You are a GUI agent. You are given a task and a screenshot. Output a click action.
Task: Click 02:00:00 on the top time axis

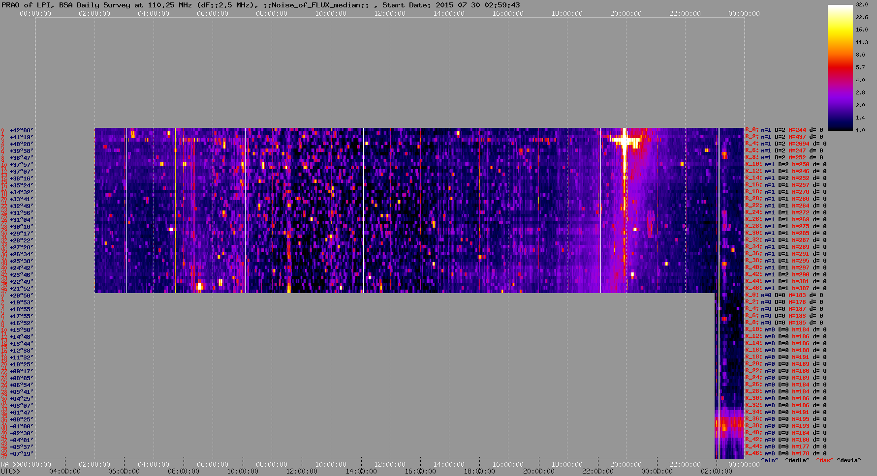coord(94,13)
